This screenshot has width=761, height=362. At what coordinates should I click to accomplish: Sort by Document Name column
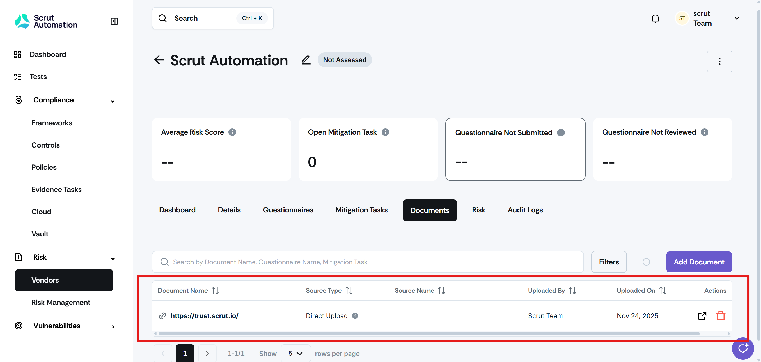tap(215, 291)
